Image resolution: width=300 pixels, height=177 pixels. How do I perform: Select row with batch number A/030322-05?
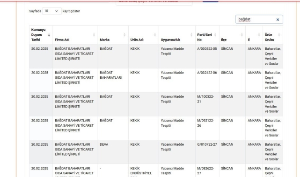pyautogui.click(x=156, y=56)
